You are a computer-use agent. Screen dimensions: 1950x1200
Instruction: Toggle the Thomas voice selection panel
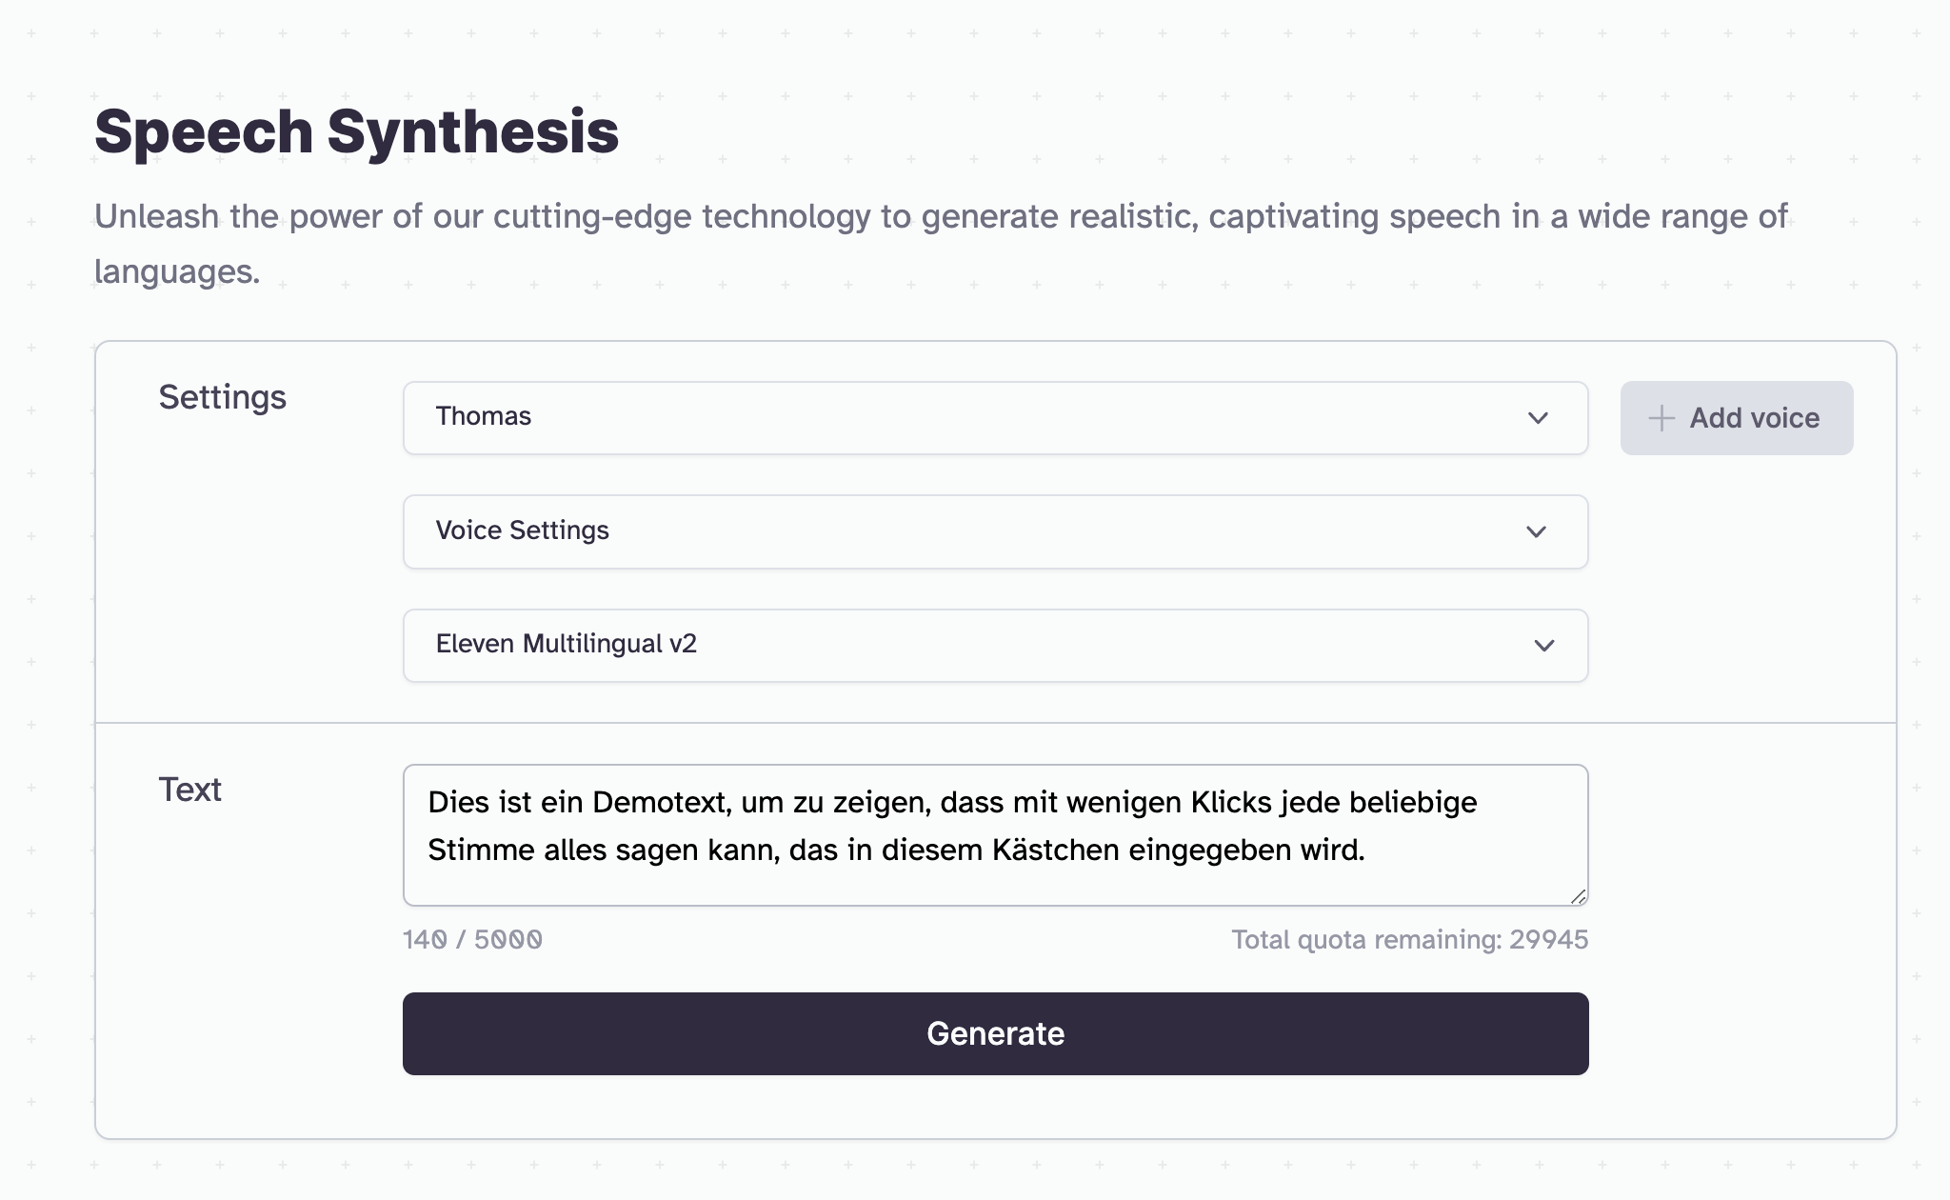pos(994,417)
